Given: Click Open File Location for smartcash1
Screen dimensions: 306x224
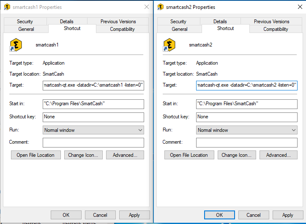Looking at the screenshot, I should [36, 155].
